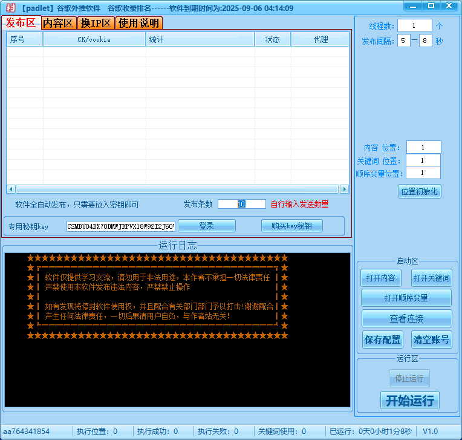Maximize the padlet software window

point(431,6)
